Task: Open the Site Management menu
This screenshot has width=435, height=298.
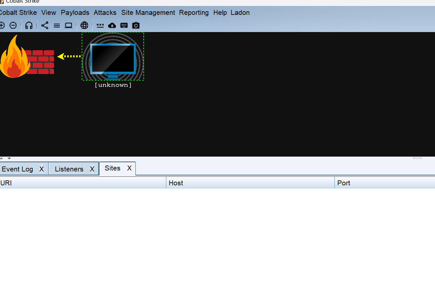Action: [148, 13]
